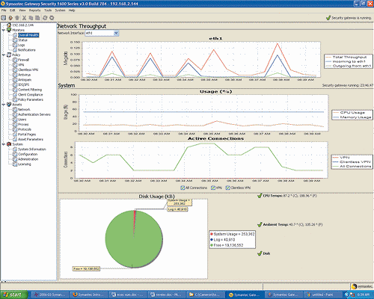
Task: Open the Tools menu
Action: (x=48, y=10)
